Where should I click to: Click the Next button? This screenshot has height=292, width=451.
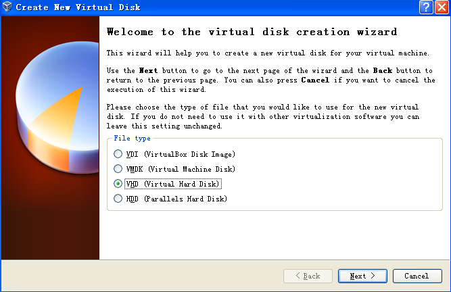[x=362, y=276]
